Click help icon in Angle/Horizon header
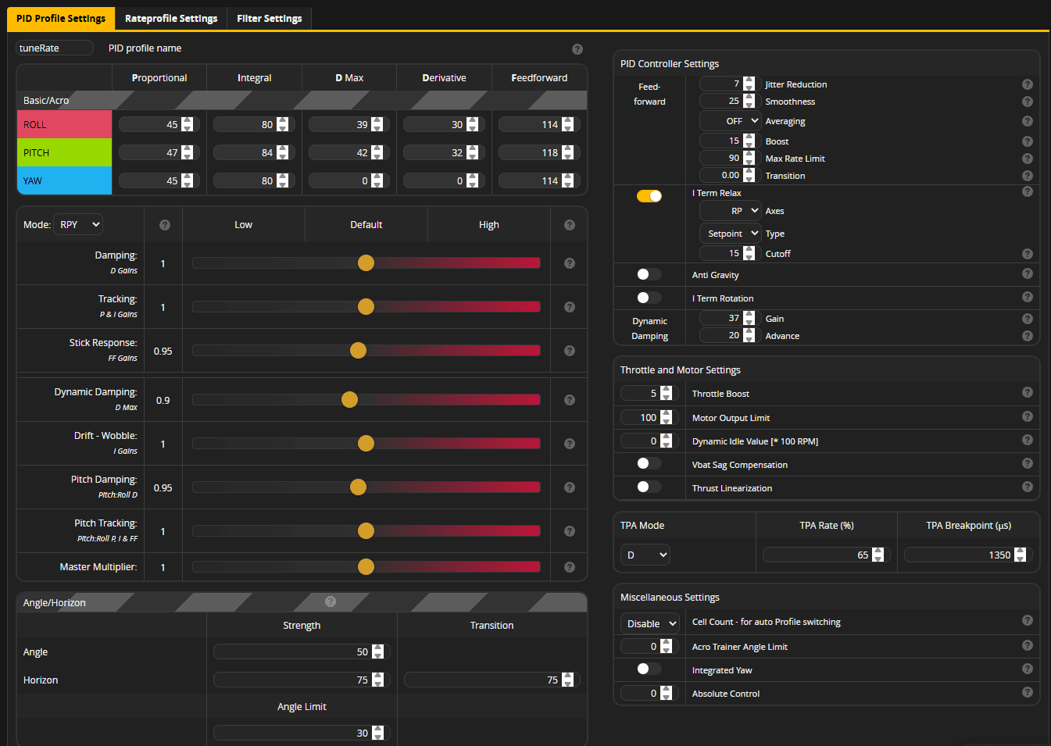The height and width of the screenshot is (746, 1051). coord(331,601)
